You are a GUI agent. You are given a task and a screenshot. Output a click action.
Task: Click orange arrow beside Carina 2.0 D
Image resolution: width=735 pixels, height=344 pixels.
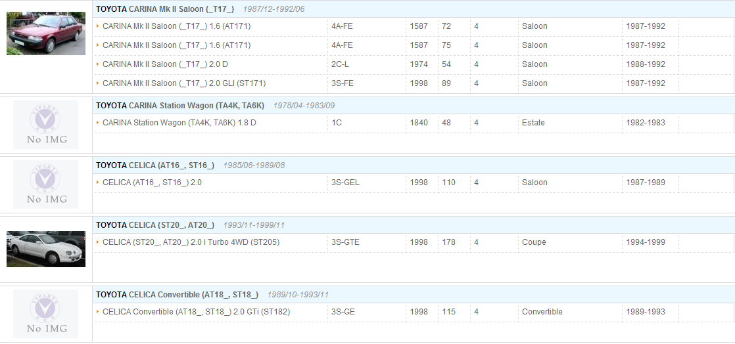pyautogui.click(x=97, y=64)
